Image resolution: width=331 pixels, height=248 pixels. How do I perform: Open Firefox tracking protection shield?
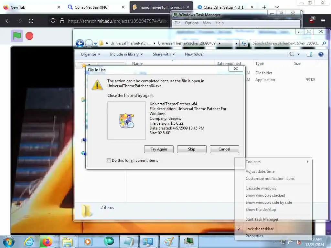point(53,21)
